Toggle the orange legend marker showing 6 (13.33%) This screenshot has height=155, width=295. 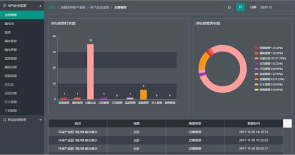256,79
